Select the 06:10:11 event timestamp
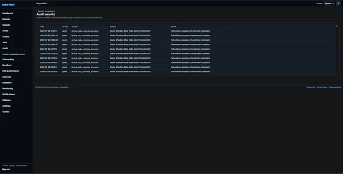This screenshot has height=174, width=343. coord(48,67)
